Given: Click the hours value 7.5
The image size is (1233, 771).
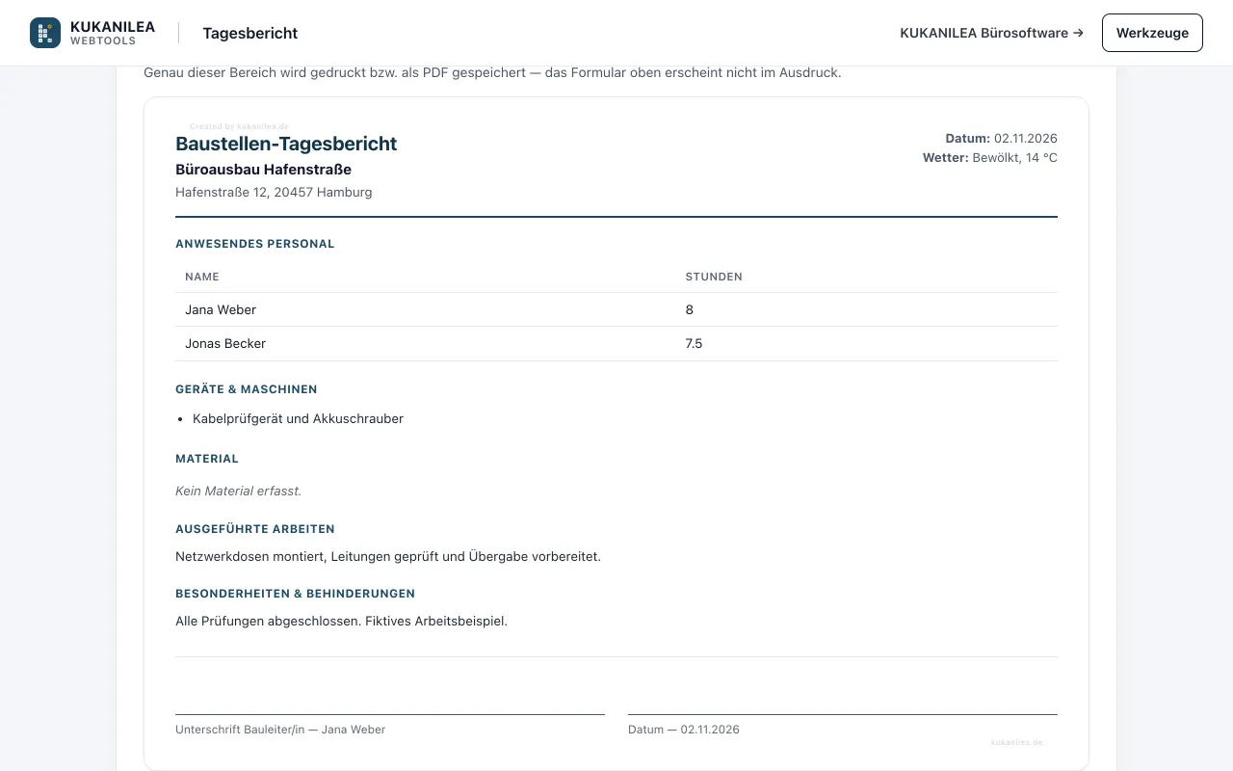Looking at the screenshot, I should click(694, 343).
